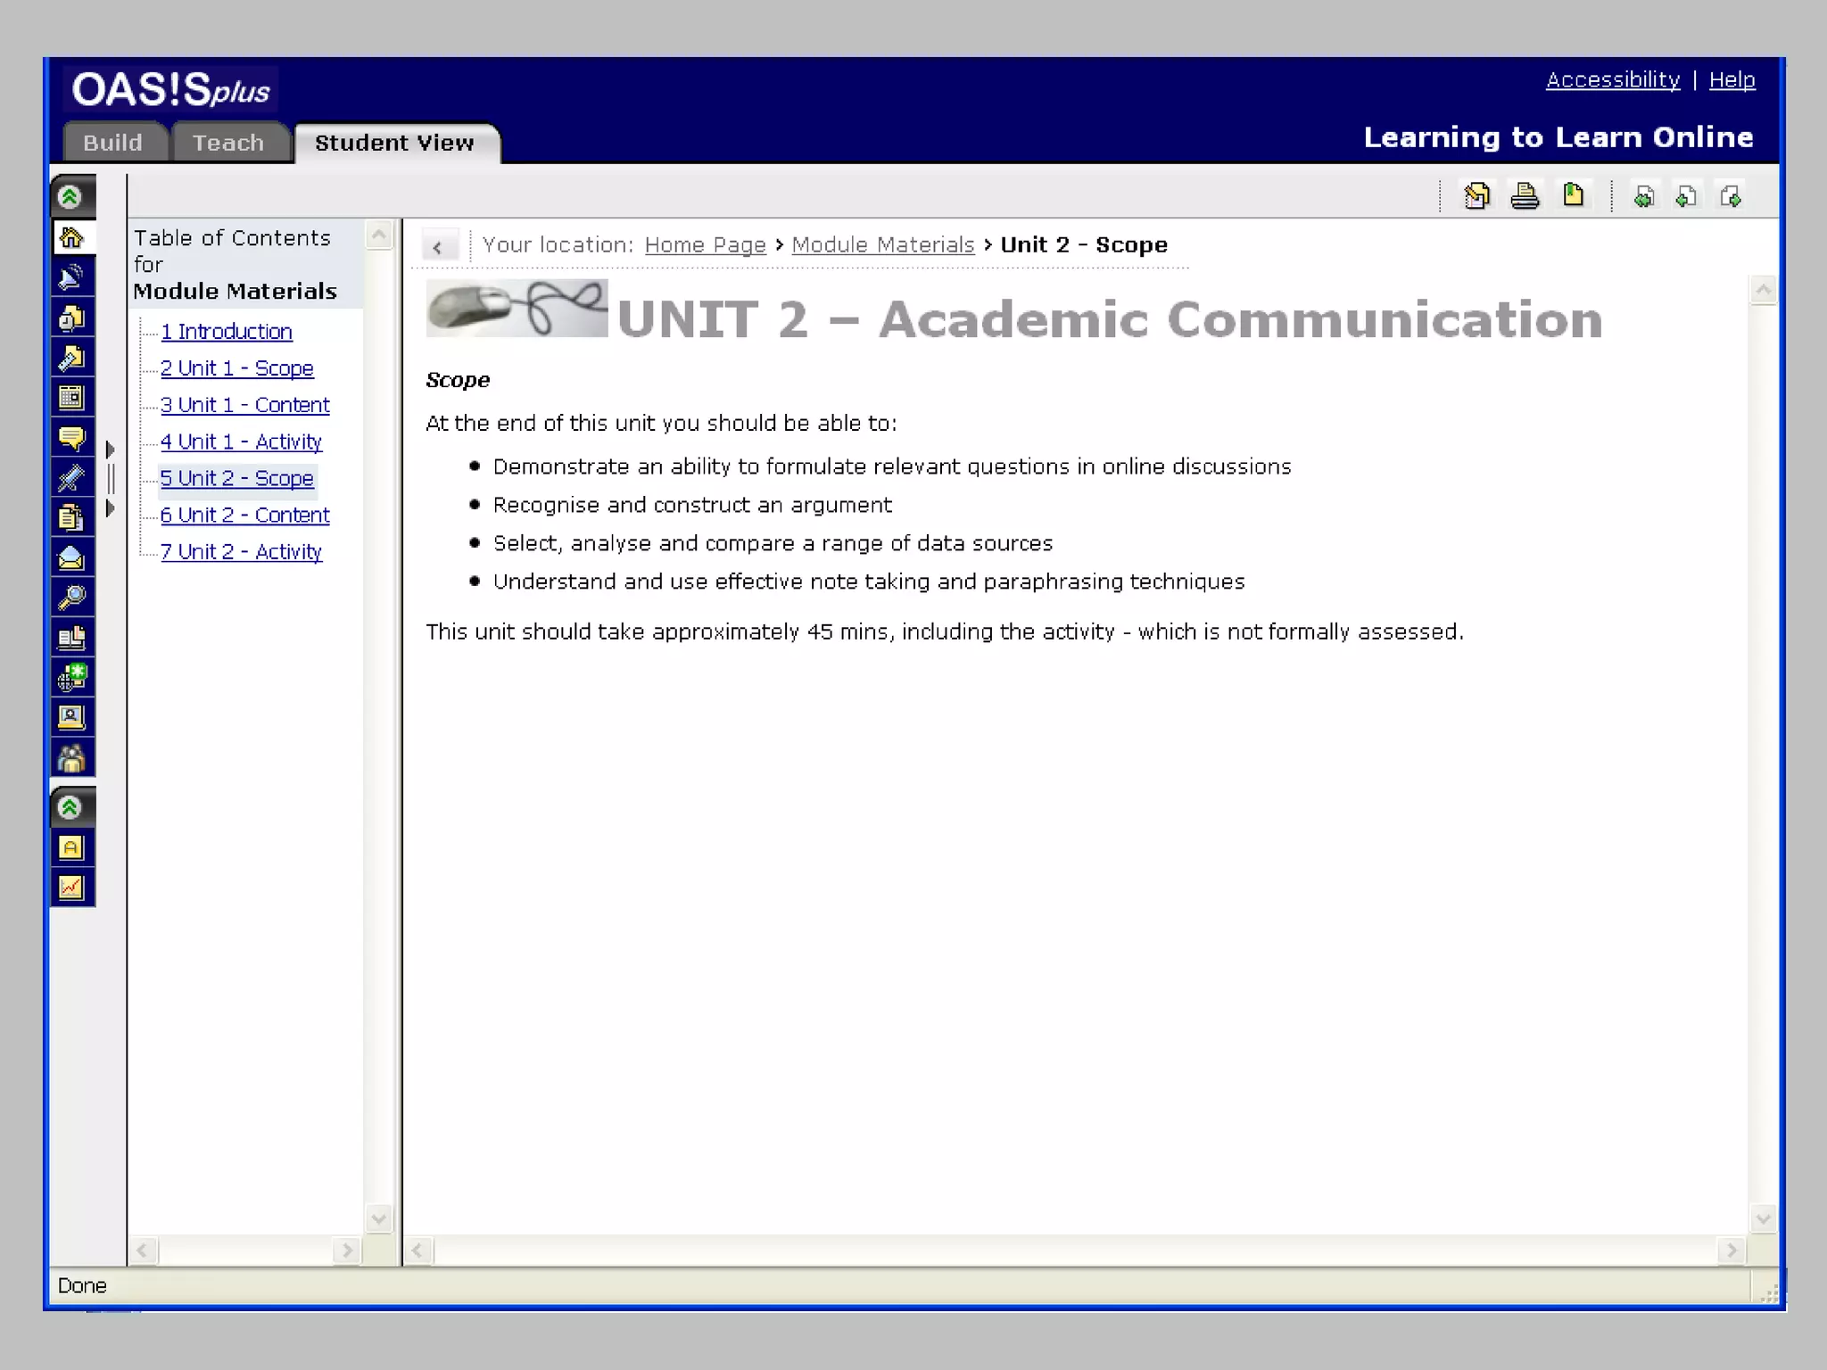Image resolution: width=1827 pixels, height=1370 pixels.
Task: Click the table of contents scroll-down arrow
Action: [379, 1217]
